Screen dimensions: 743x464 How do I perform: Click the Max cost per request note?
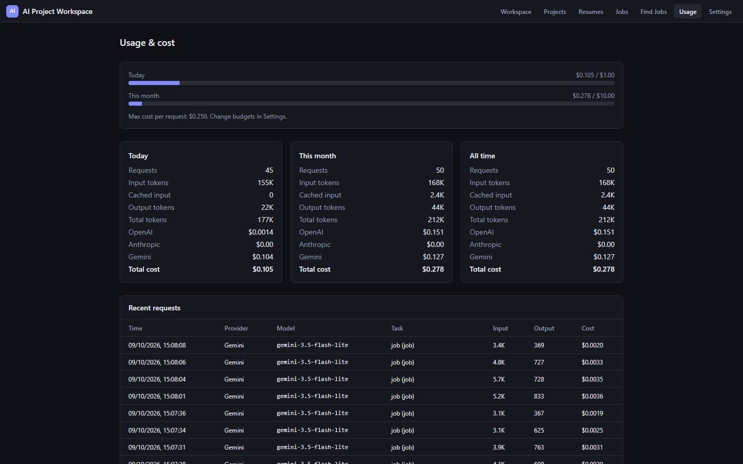[207, 117]
